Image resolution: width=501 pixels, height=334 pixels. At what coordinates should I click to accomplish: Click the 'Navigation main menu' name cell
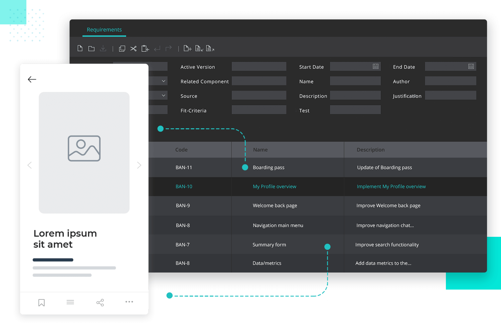(x=278, y=225)
